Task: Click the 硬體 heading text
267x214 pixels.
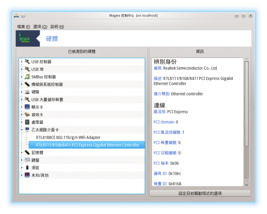Action: 52,38
